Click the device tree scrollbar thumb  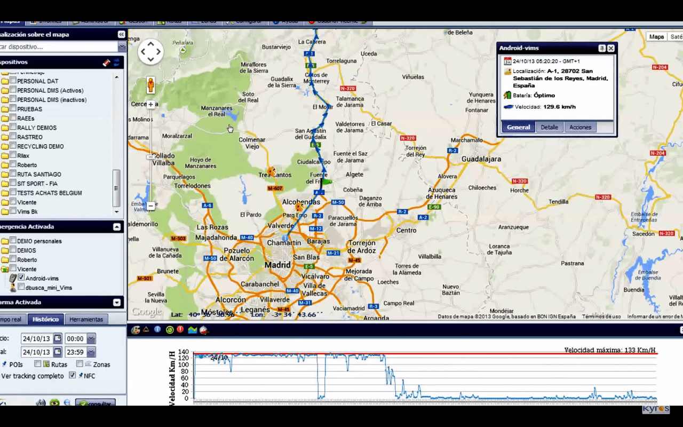[x=116, y=188]
